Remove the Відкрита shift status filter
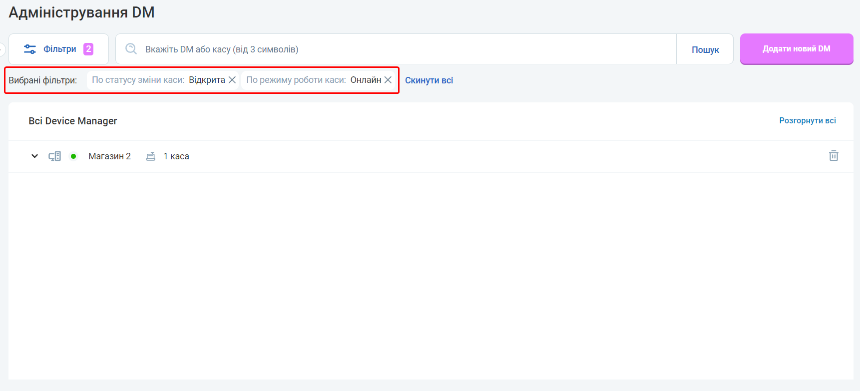The width and height of the screenshot is (860, 391). point(232,80)
